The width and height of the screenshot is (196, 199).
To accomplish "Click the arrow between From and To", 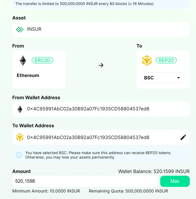I will click(101, 65).
